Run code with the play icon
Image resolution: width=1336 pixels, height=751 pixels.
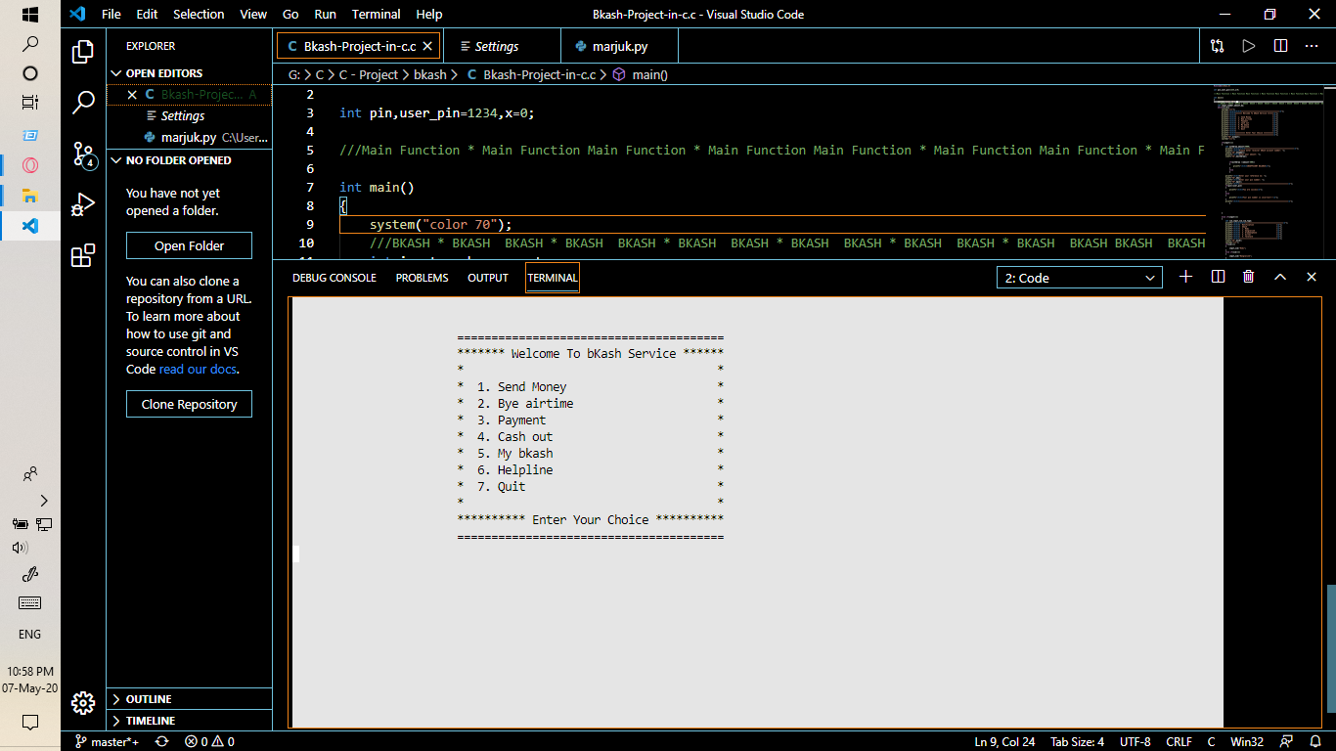[x=1248, y=46]
